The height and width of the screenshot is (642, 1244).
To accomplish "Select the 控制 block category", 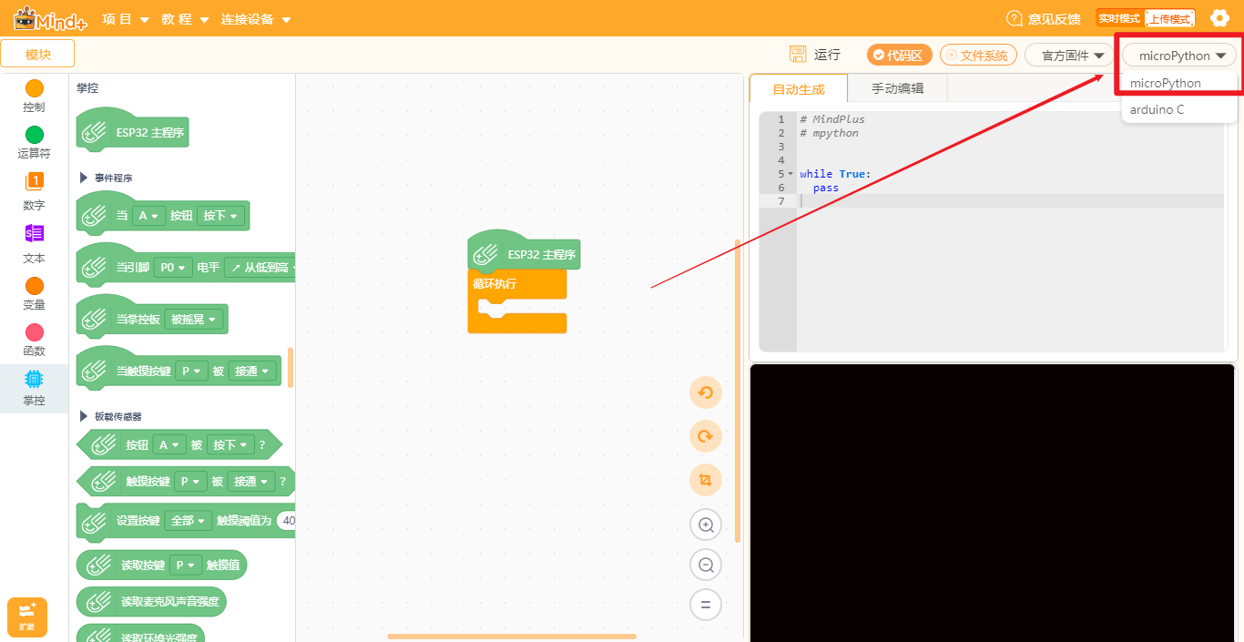I will click(x=34, y=96).
